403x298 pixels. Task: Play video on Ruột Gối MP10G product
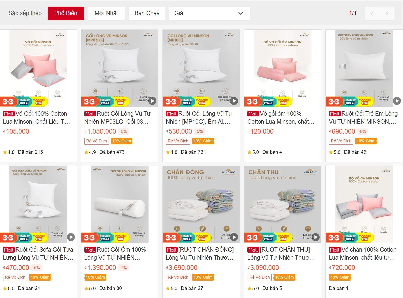[x=234, y=101]
